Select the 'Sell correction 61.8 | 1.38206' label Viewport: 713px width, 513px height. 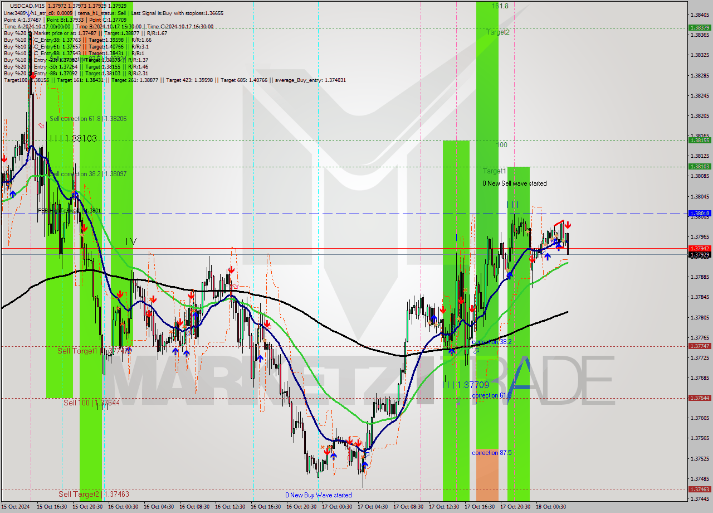pyautogui.click(x=88, y=119)
